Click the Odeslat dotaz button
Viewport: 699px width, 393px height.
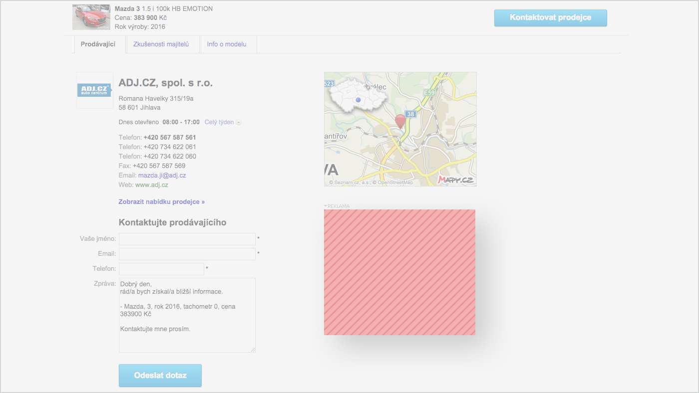click(x=160, y=376)
